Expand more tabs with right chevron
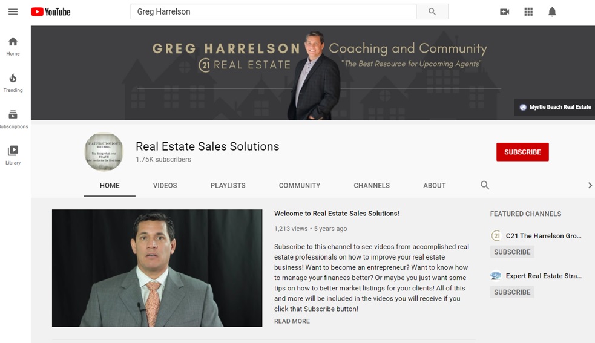 point(590,185)
